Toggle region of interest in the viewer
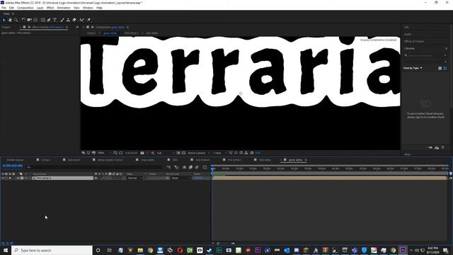Screen dimensions: 453x255 click(x=178, y=153)
